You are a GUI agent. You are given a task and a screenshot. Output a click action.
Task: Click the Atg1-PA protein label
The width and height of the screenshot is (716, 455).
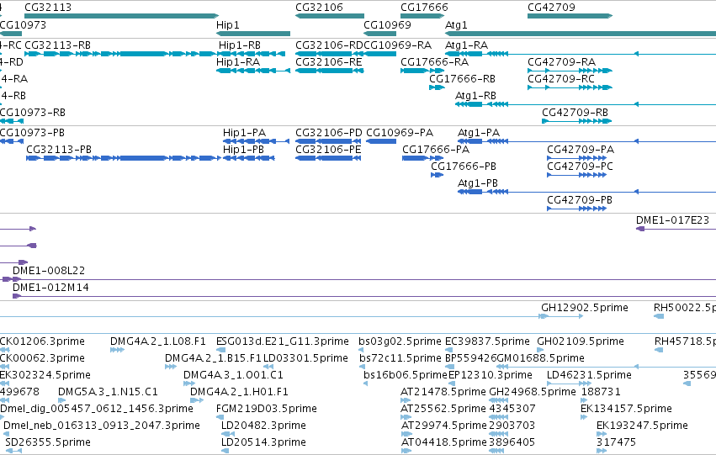click(479, 133)
